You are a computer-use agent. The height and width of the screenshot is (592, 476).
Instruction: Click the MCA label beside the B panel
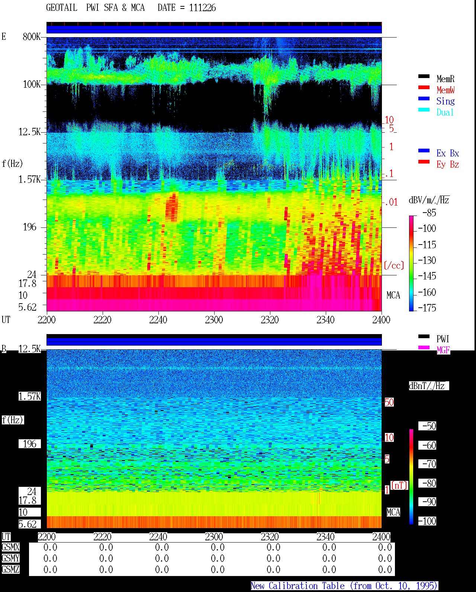pyautogui.click(x=393, y=512)
